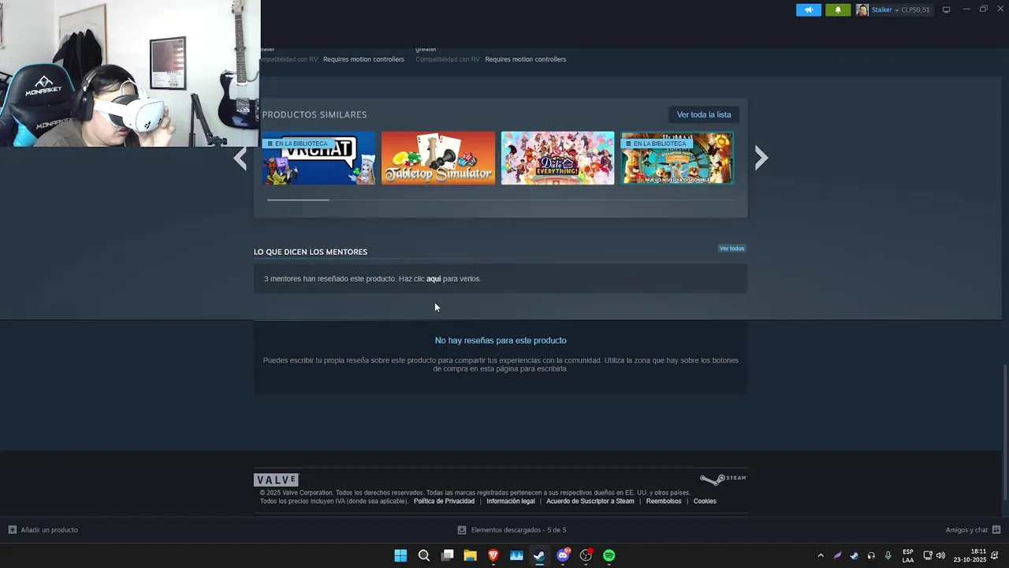The width and height of the screenshot is (1009, 568).
Task: Open the blue landscape app in taskbar
Action: tap(516, 555)
